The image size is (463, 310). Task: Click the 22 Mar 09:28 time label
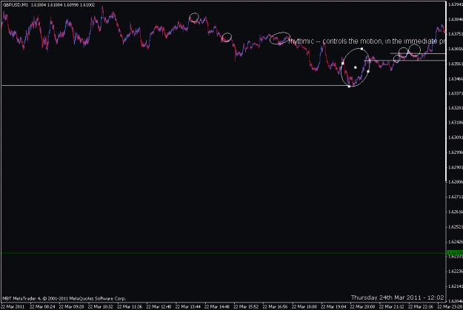coord(71,307)
